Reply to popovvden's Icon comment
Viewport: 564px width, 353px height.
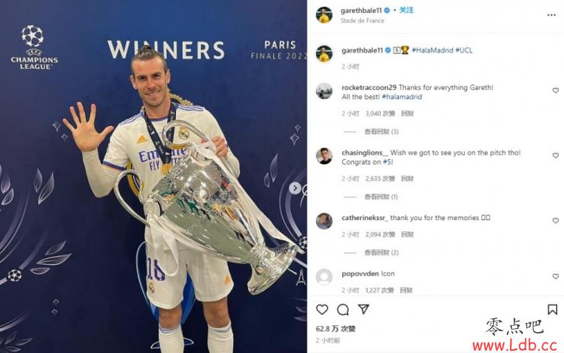406,290
